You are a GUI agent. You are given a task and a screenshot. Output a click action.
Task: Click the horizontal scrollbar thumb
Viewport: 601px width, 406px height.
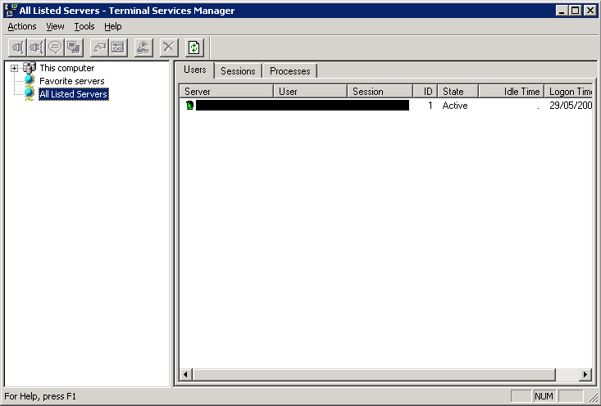[x=374, y=374]
